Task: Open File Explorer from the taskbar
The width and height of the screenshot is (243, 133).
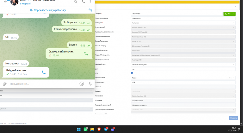Action: point(92,129)
